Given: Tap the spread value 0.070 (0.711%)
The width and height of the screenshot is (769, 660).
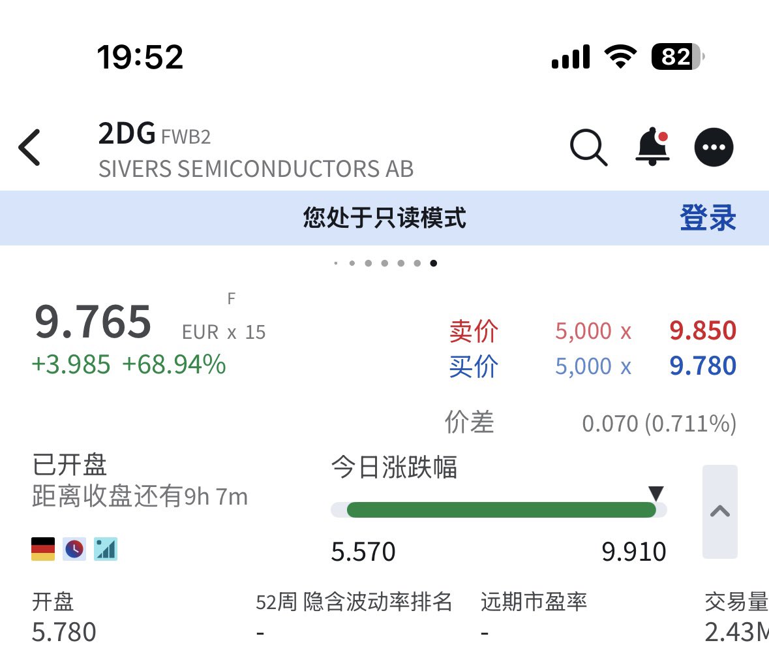Looking at the screenshot, I should pos(659,424).
